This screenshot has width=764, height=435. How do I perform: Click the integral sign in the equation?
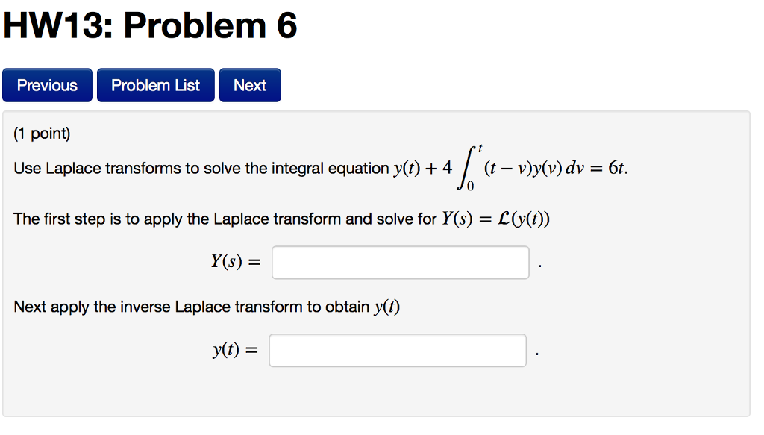click(x=466, y=167)
